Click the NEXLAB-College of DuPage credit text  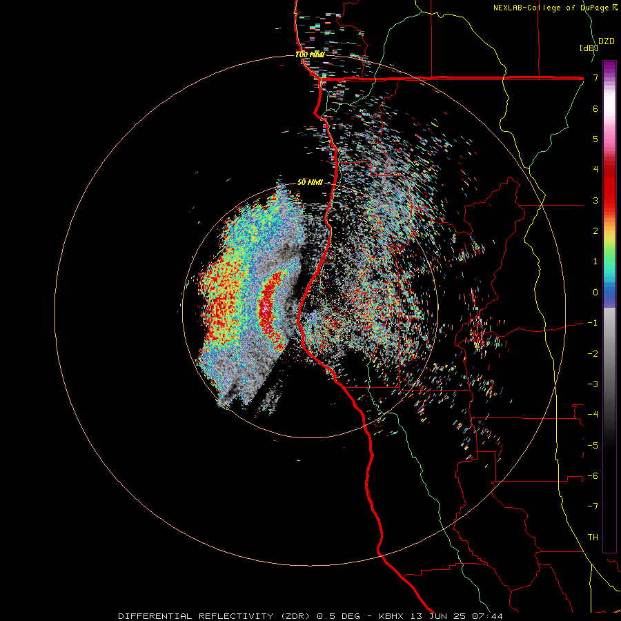pos(552,8)
